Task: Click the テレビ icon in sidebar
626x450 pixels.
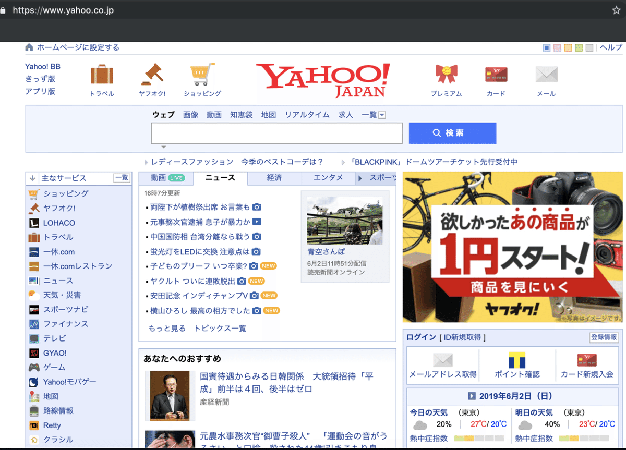Action: [34, 338]
